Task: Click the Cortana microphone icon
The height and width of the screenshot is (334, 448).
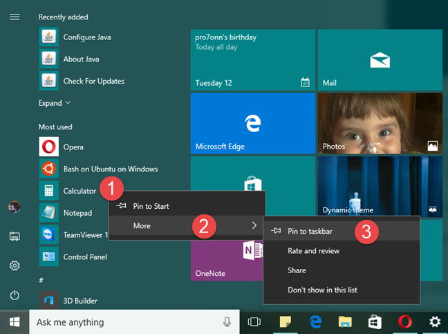Action: click(227, 322)
